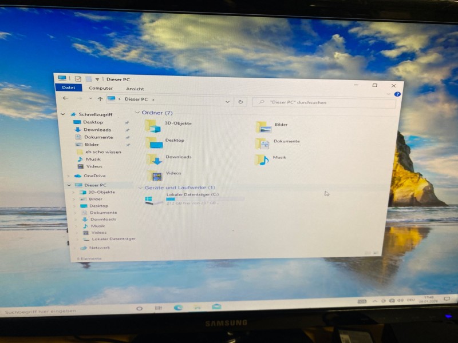The height and width of the screenshot is (343, 458).
Task: Open the Bilder folder icon
Action: pos(263,126)
